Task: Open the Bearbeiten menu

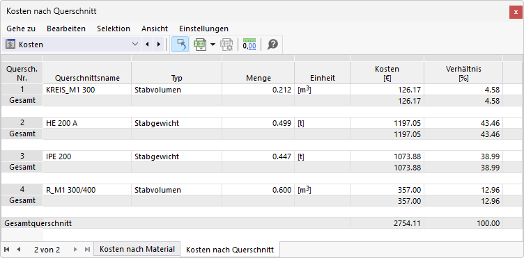Action: point(66,29)
